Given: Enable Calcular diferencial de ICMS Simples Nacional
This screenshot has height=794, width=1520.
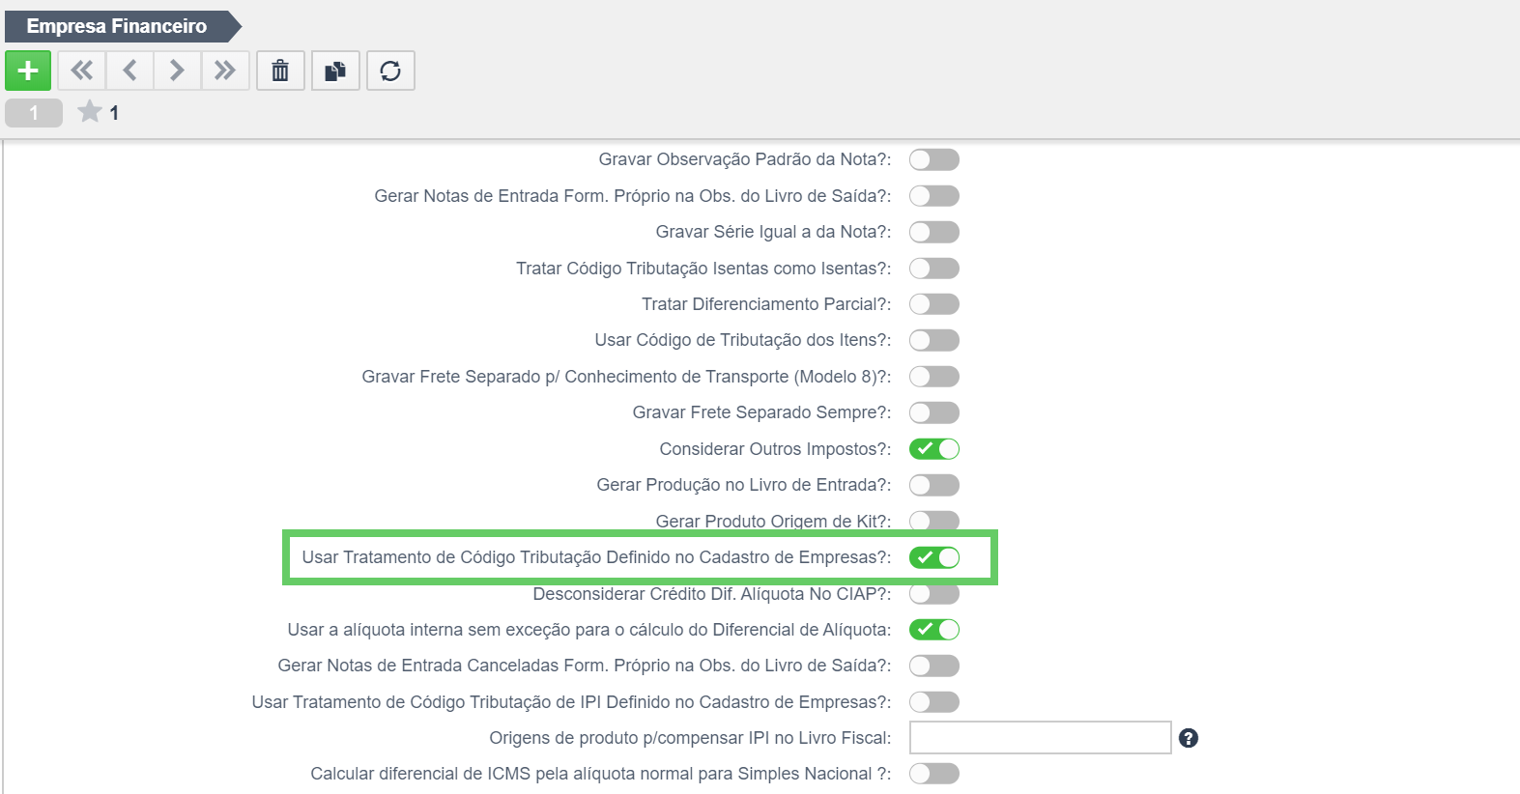Looking at the screenshot, I should (x=934, y=774).
